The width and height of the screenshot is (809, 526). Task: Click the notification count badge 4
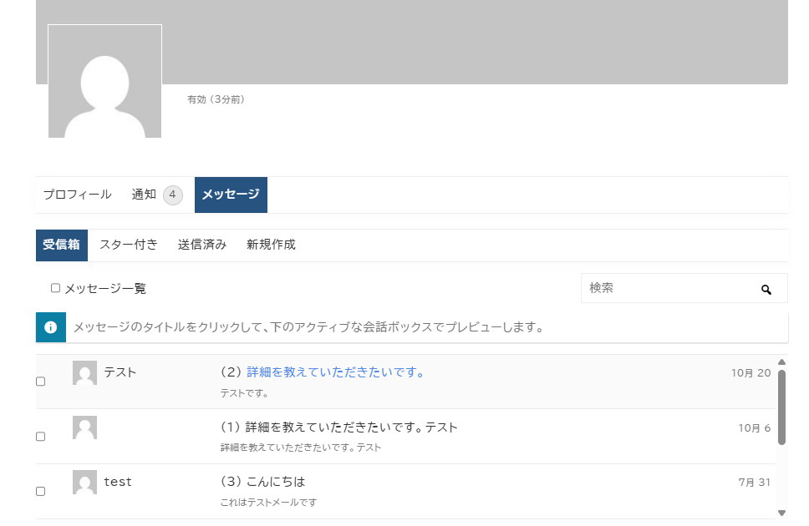pos(172,195)
